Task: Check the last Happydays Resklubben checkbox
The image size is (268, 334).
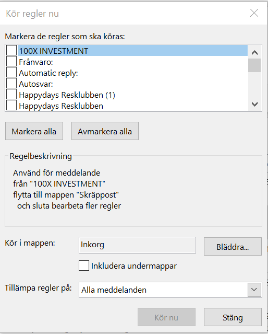Action: (11, 106)
